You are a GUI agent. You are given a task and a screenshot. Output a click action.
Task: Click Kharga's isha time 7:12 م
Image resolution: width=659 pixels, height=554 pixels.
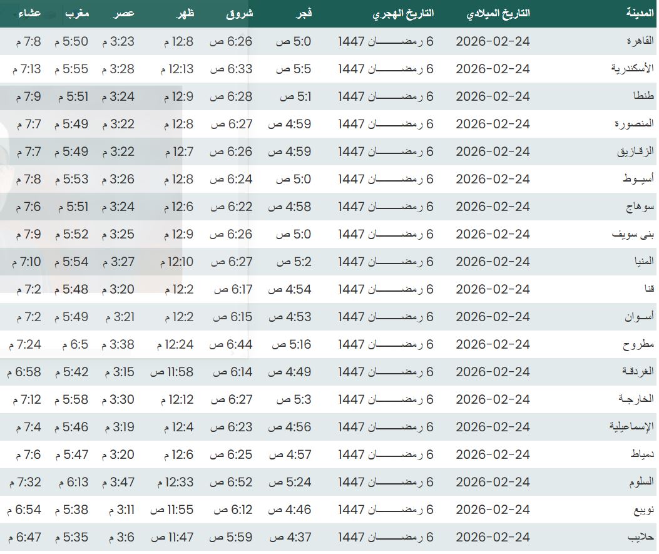pos(27,399)
